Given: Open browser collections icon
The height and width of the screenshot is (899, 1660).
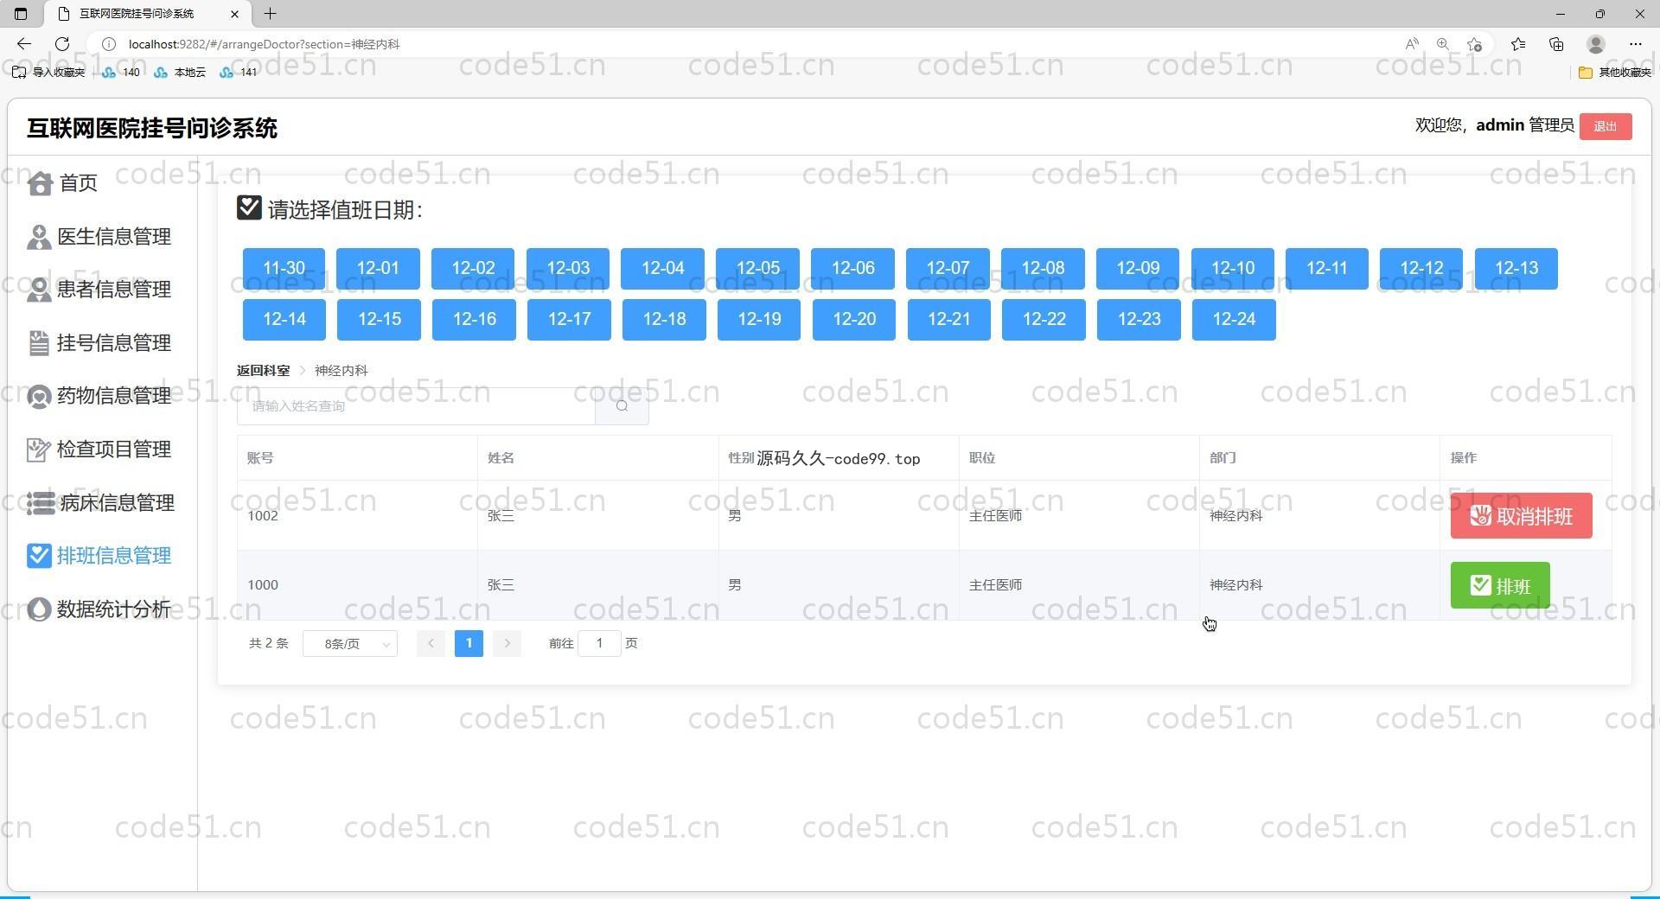Looking at the screenshot, I should [1556, 44].
